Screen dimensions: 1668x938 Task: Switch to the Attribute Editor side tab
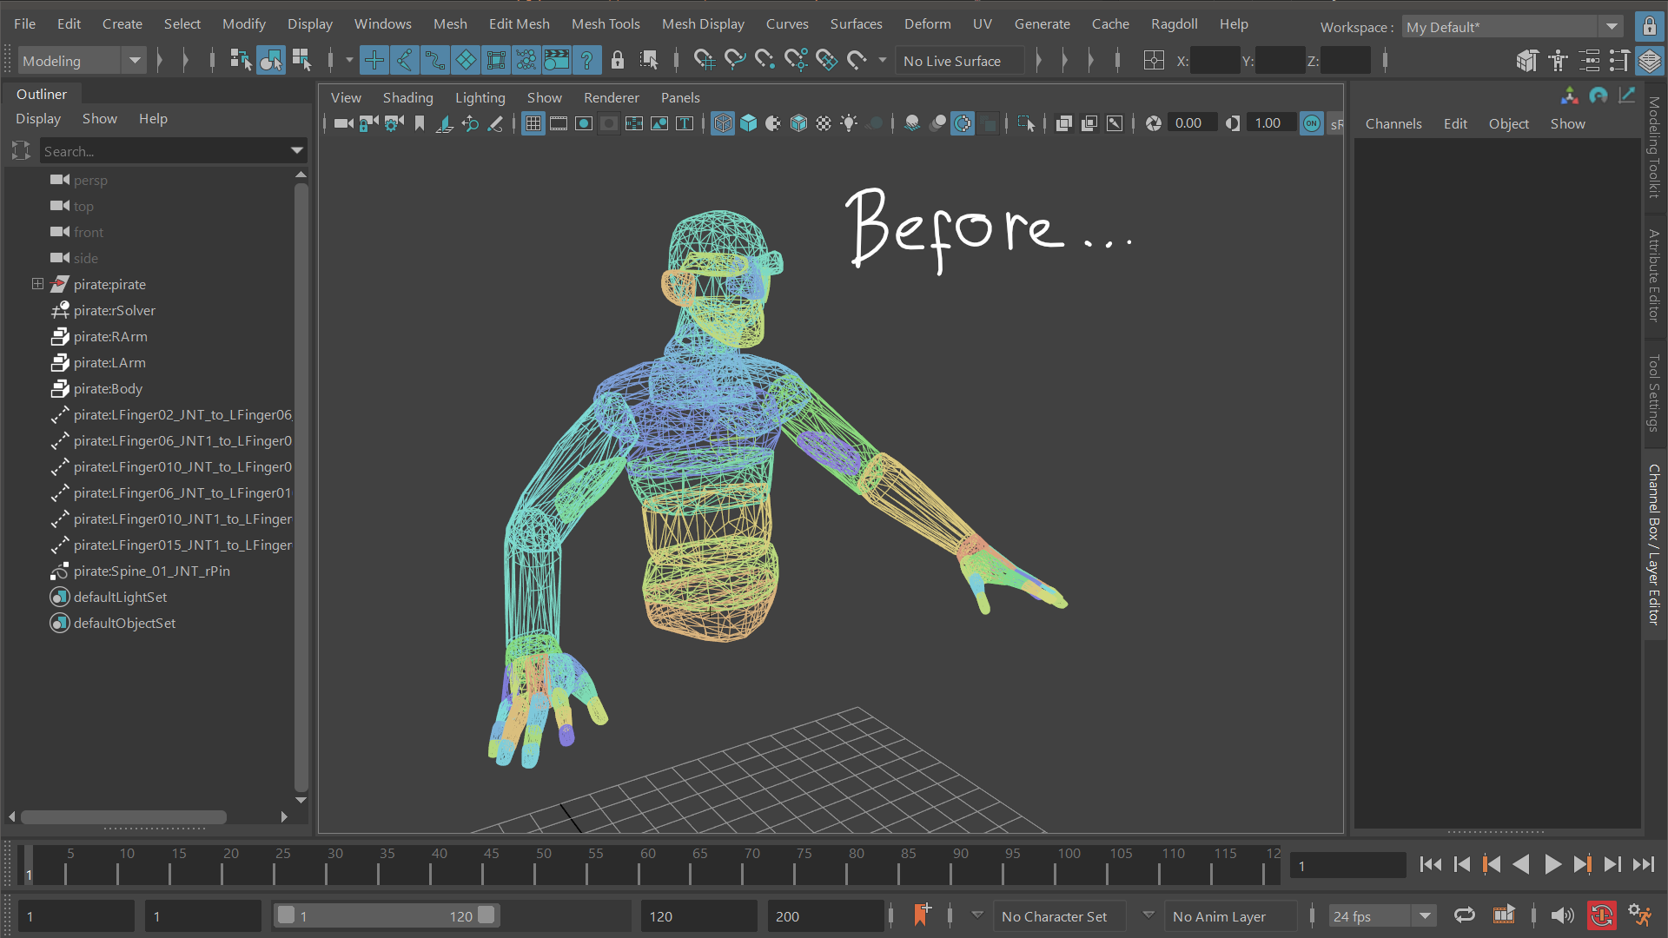[1654, 275]
